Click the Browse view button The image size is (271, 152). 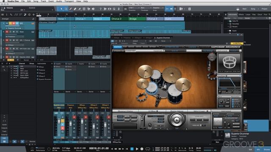click(x=267, y=149)
